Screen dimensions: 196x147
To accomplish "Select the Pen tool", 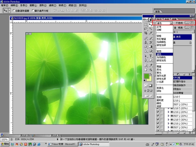I will click(145, 60).
